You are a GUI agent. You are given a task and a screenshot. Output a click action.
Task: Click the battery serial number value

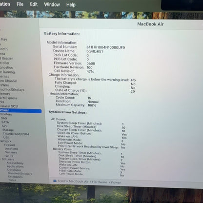click(x=106, y=47)
